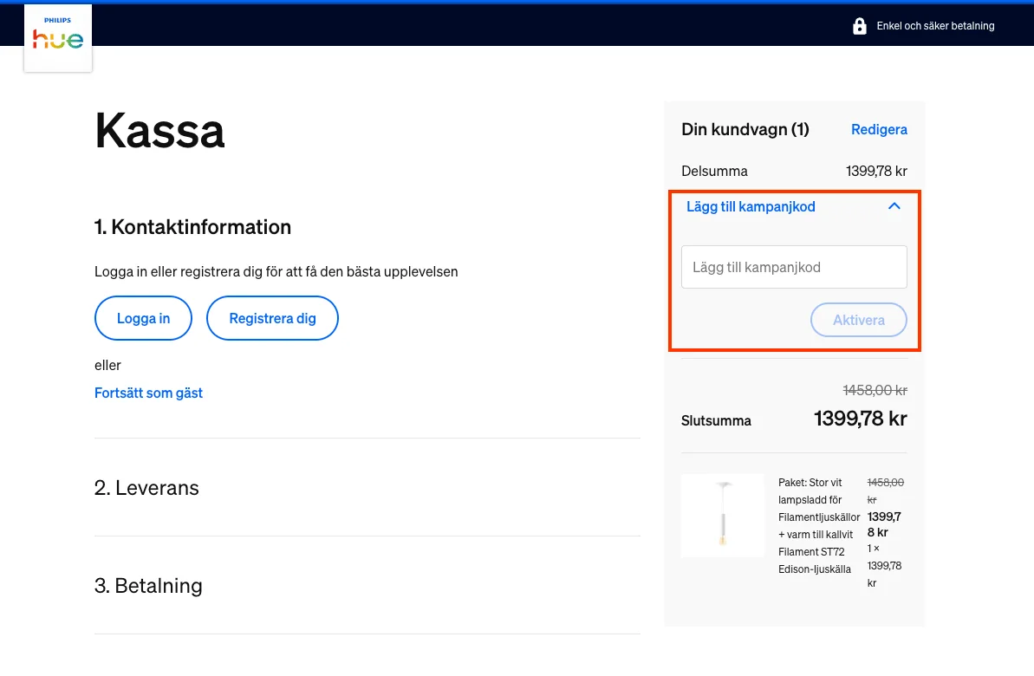Screen dimensions: 1034x676
Task: Click the 'Lägg till kampanjkod' heading
Action: coord(751,206)
